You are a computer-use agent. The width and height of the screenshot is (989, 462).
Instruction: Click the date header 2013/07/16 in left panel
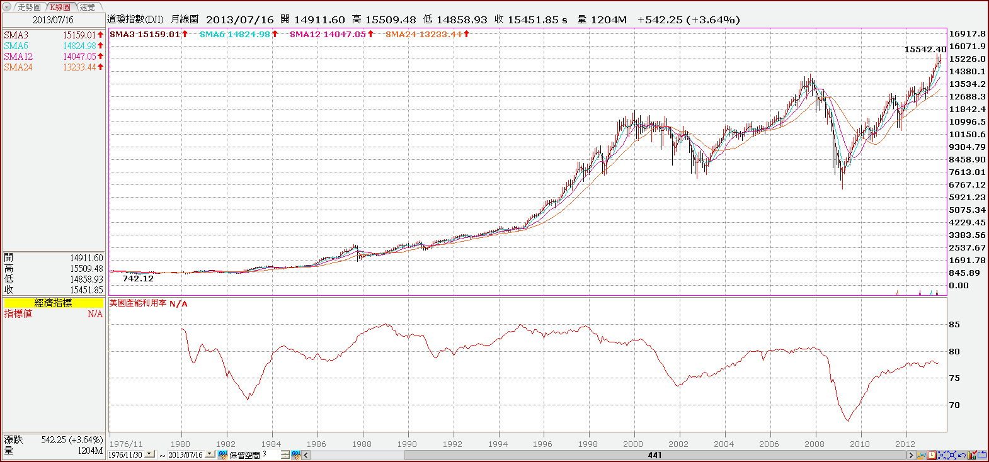[54, 20]
